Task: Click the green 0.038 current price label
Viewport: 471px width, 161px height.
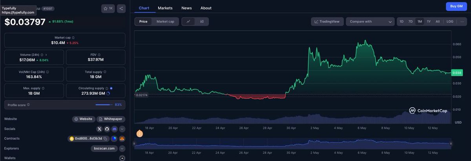Action: coord(457,73)
